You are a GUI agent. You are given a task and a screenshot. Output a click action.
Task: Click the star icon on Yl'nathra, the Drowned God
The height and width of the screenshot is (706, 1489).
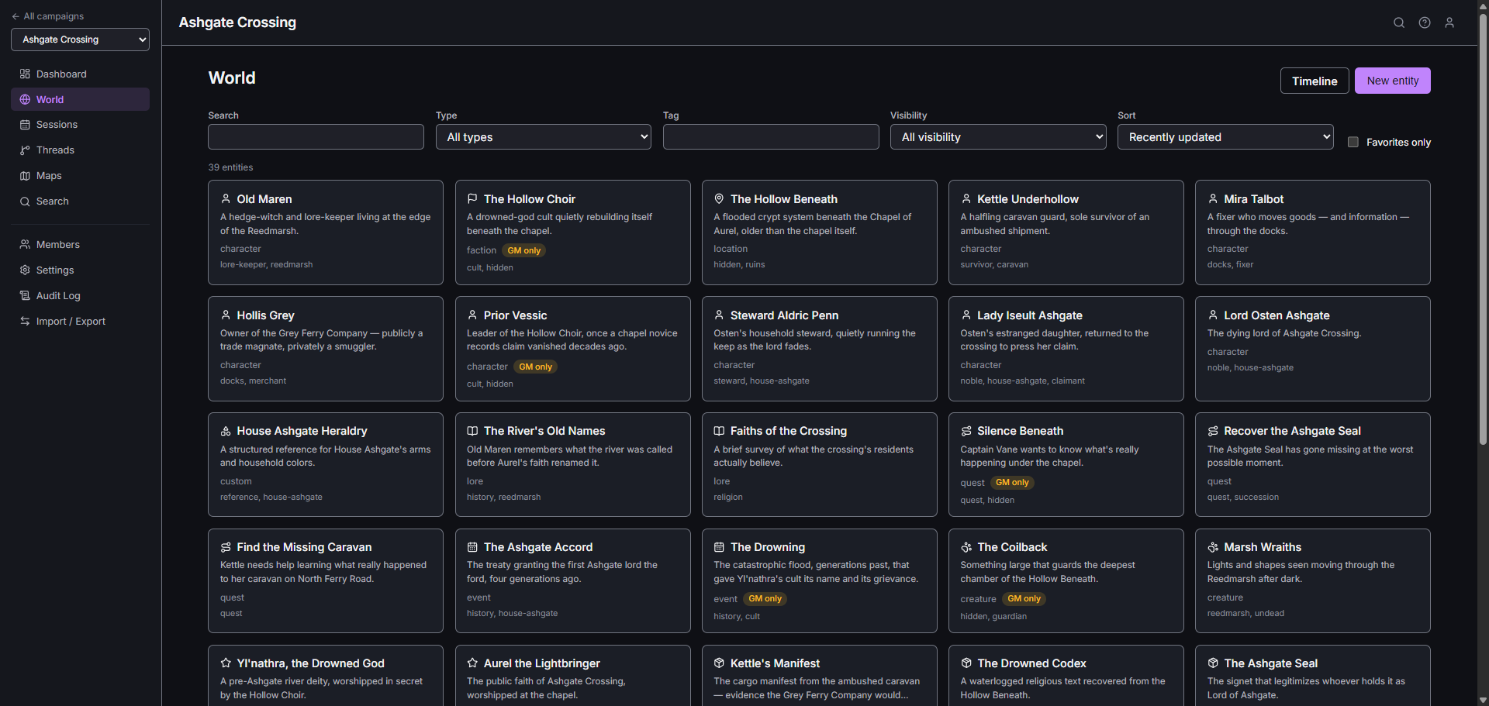[226, 663]
